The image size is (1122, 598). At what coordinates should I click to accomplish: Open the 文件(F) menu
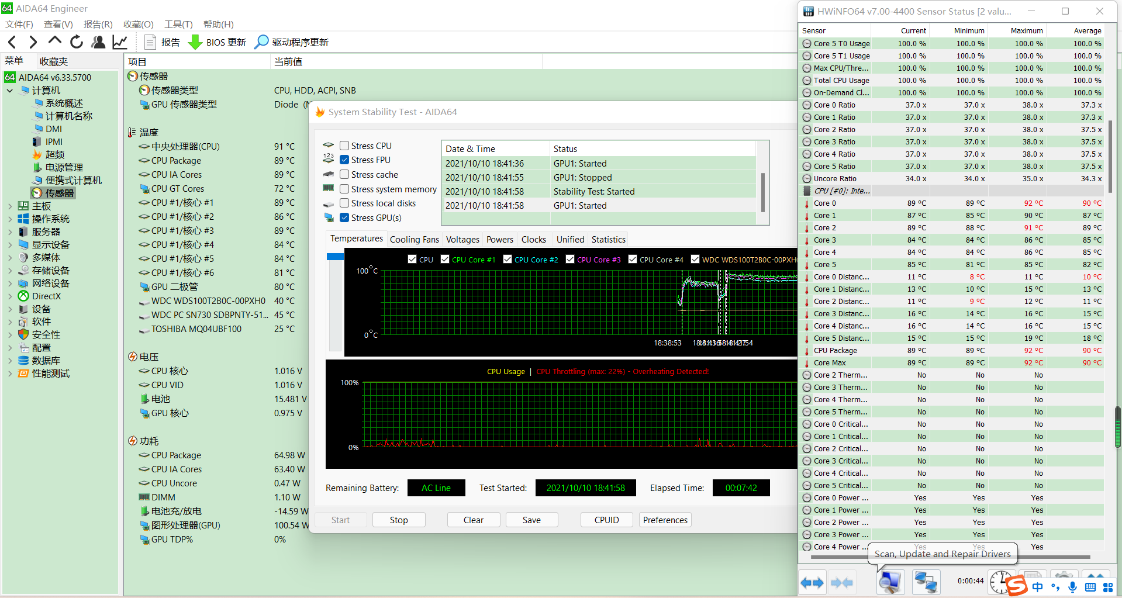point(19,24)
